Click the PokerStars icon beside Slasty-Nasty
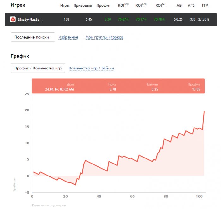Screen dimensions: 221x209 click(13, 19)
